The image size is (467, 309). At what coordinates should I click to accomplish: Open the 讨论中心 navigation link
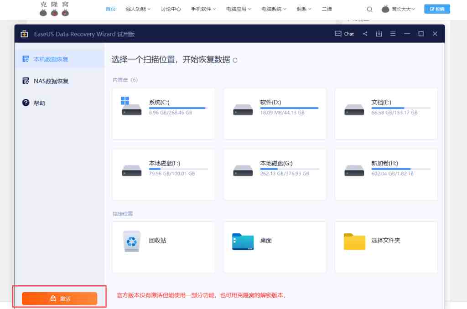point(171,9)
